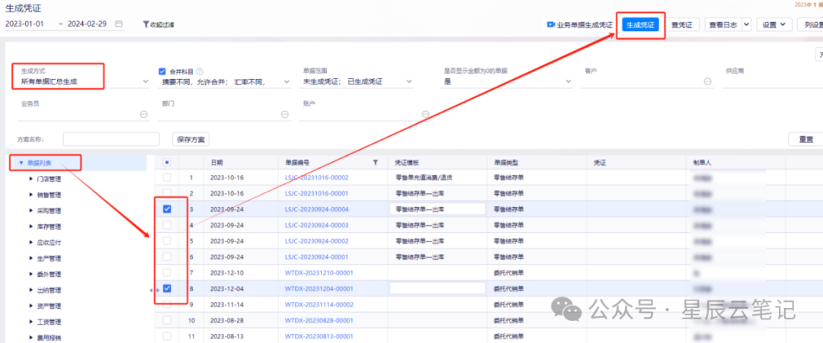Open voucher link LSJC-20231016-00001
The height and width of the screenshot is (343, 823).
[316, 193]
